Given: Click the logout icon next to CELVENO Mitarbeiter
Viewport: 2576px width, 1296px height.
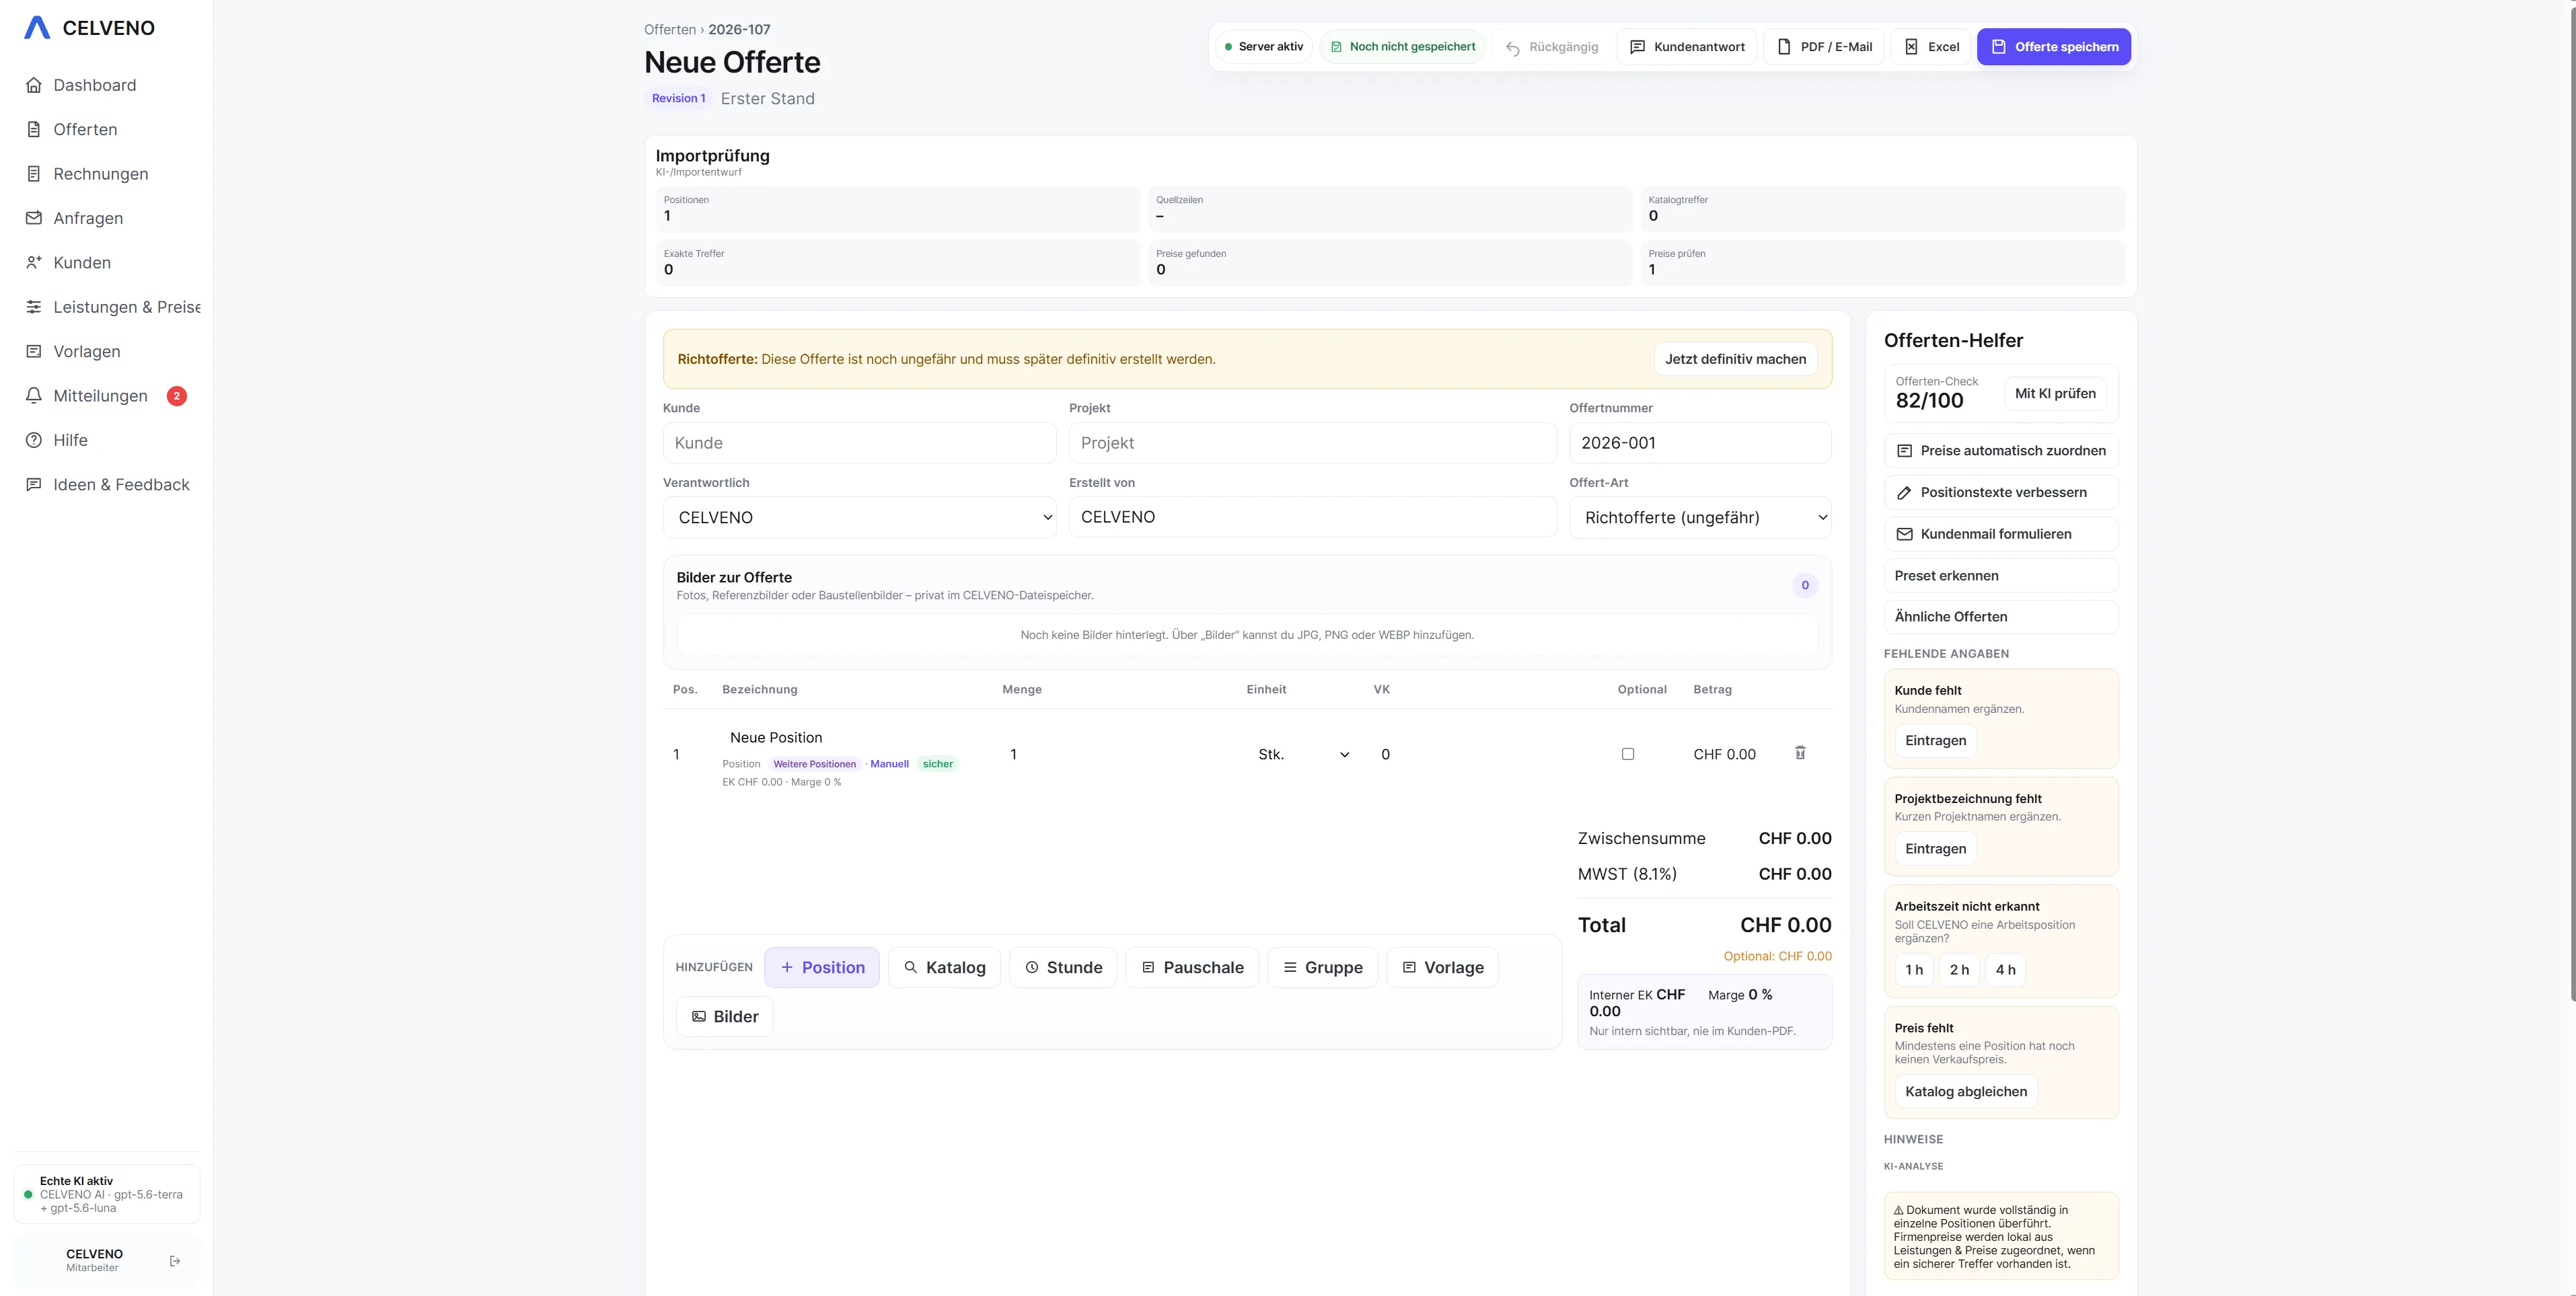Looking at the screenshot, I should (x=175, y=1261).
